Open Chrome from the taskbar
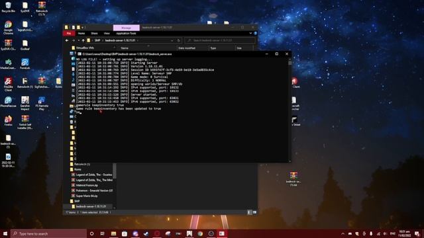 click(x=200, y=233)
